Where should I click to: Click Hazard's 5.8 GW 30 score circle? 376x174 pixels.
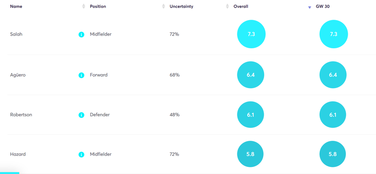click(333, 154)
